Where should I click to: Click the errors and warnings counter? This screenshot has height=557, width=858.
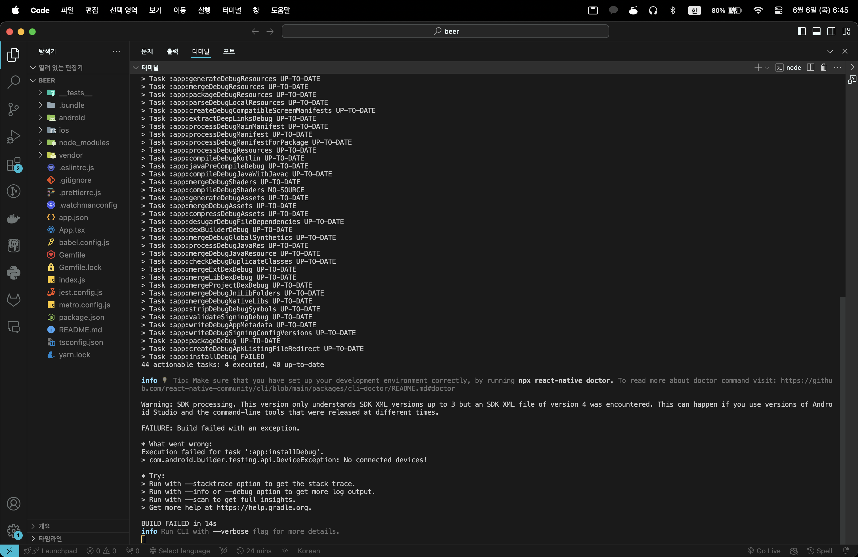[102, 550]
